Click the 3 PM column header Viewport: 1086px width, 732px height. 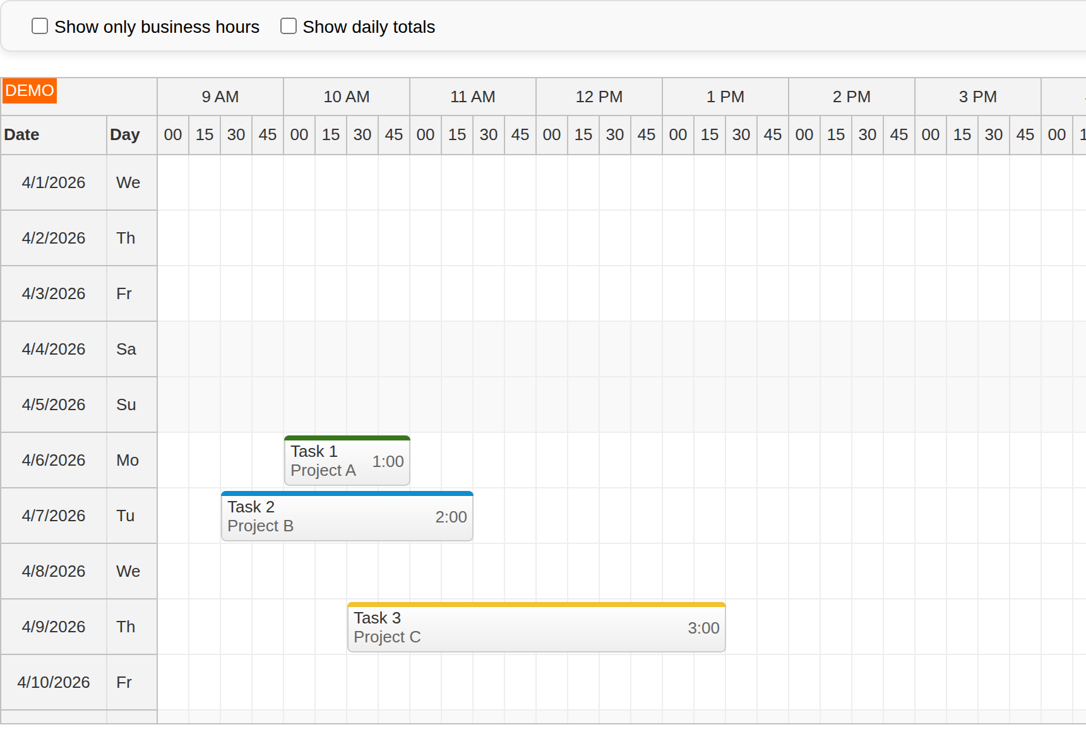[977, 97]
